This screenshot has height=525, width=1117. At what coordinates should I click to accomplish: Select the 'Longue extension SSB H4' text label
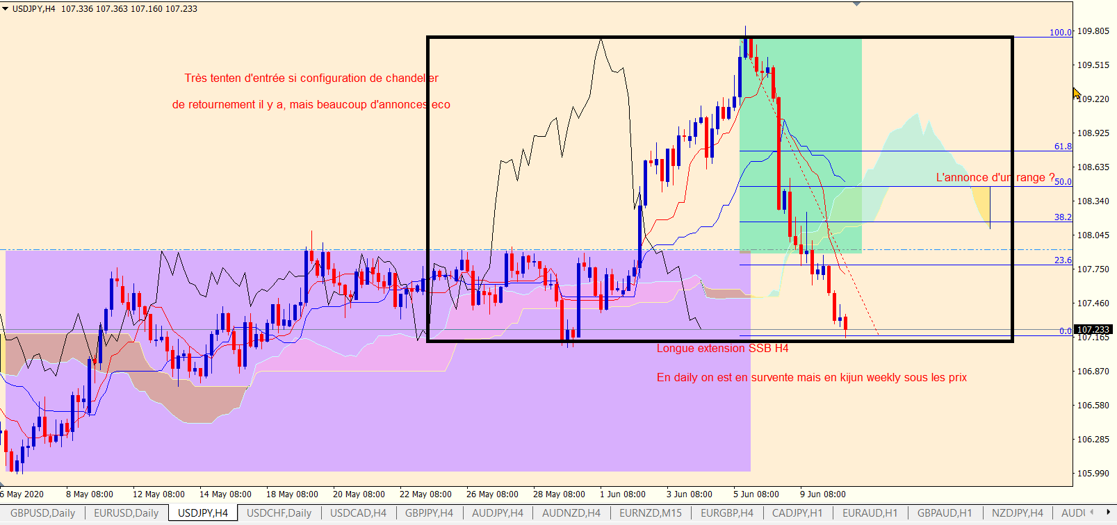(723, 348)
